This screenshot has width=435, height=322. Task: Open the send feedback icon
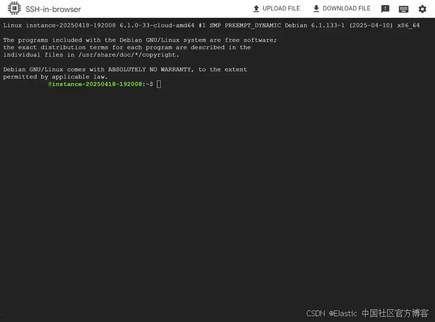tap(385, 9)
